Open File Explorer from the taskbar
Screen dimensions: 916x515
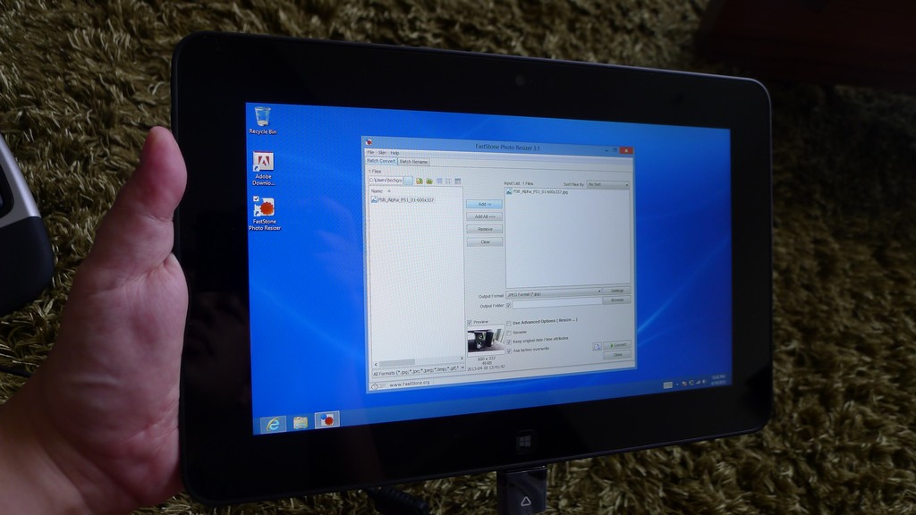(300, 421)
